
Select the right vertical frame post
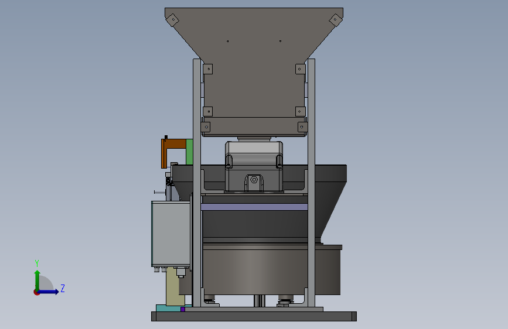click(x=311, y=182)
